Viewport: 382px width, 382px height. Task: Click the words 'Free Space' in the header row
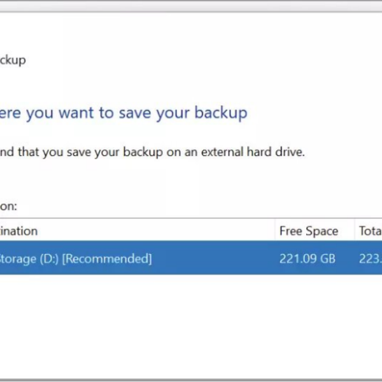pos(308,231)
